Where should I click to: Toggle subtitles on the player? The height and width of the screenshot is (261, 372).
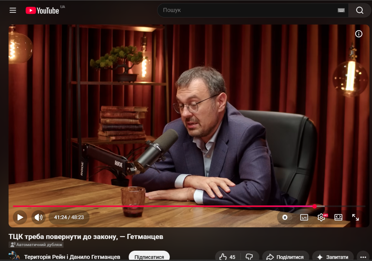pos(304,217)
